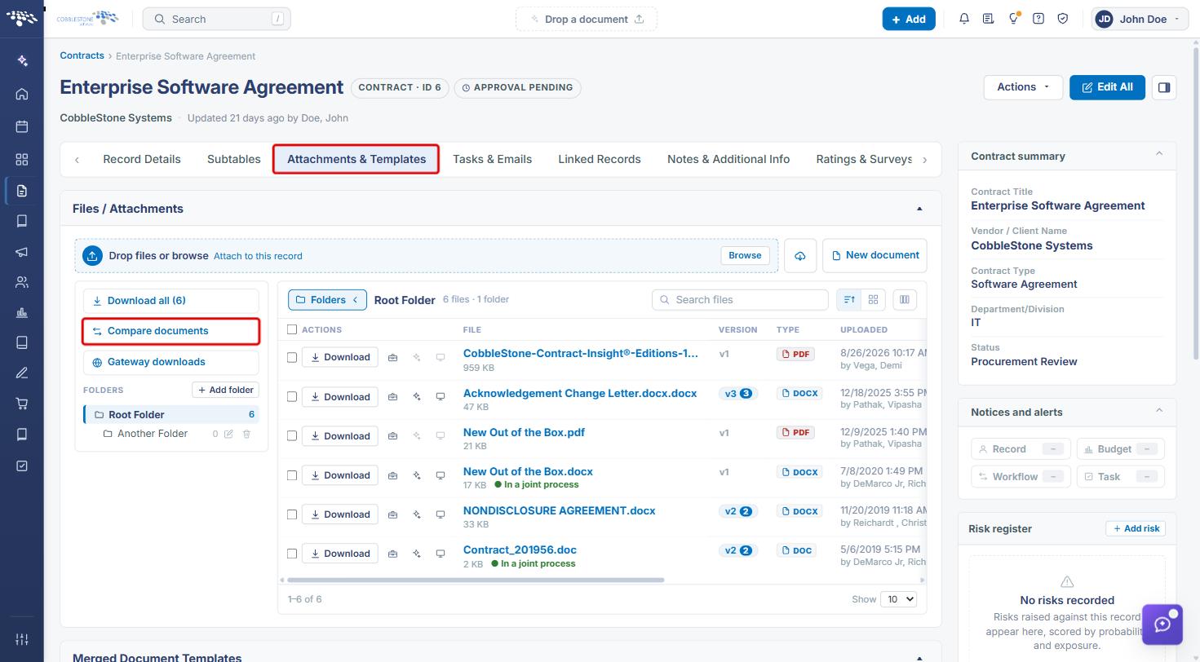Check the New Out of the Box.pdf checkbox
Screen dimensions: 1200x662
coord(292,436)
